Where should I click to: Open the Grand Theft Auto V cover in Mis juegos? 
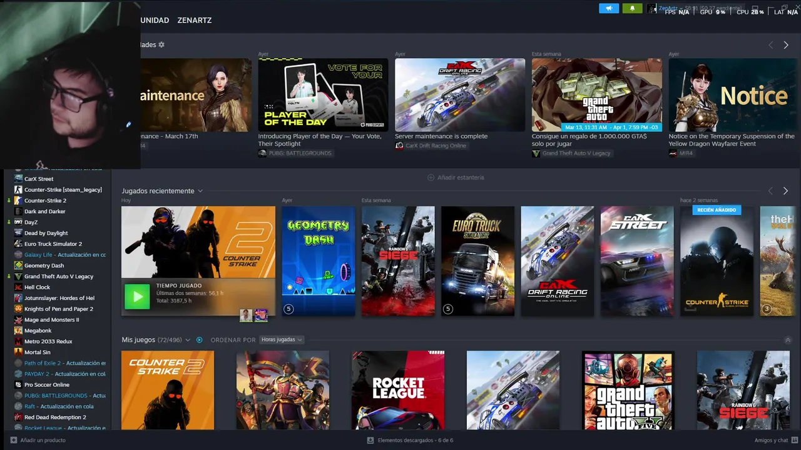(x=628, y=390)
